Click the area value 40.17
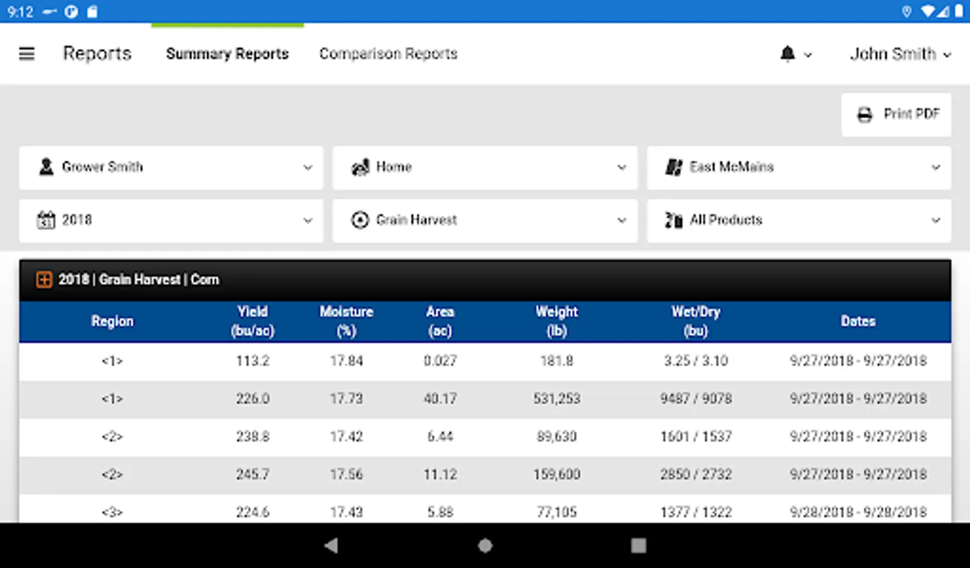Screen dimensions: 970x568 pyautogui.click(x=440, y=399)
